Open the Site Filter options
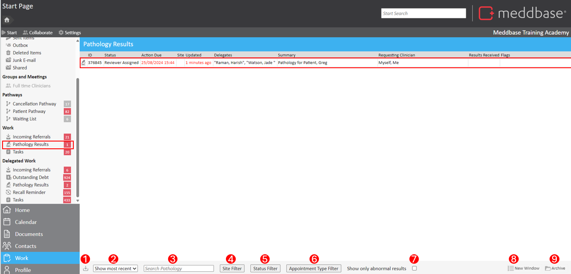The height and width of the screenshot is (274, 571). pyautogui.click(x=232, y=268)
